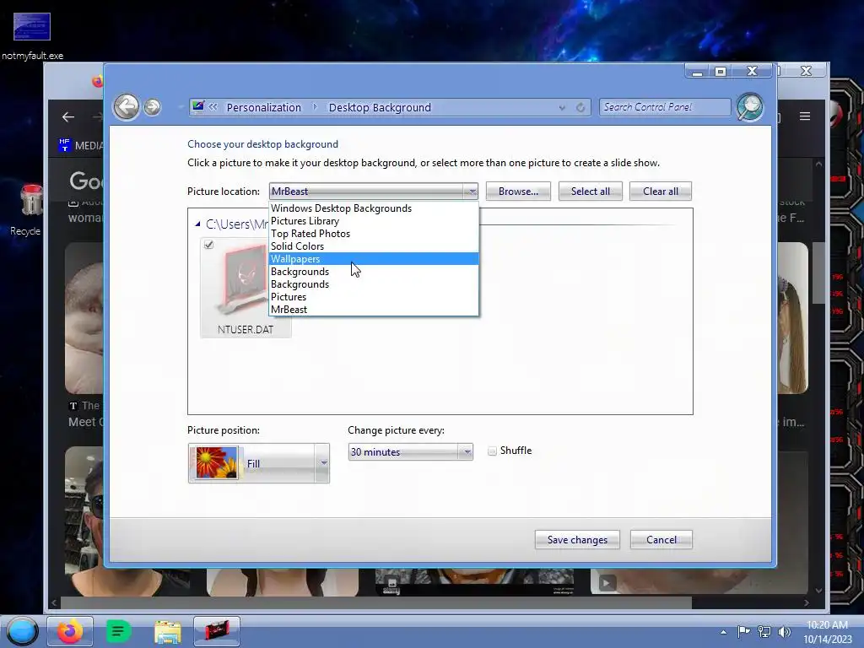Click the Personalization taskbar button
Screen dimensions: 864x648
pos(217,631)
